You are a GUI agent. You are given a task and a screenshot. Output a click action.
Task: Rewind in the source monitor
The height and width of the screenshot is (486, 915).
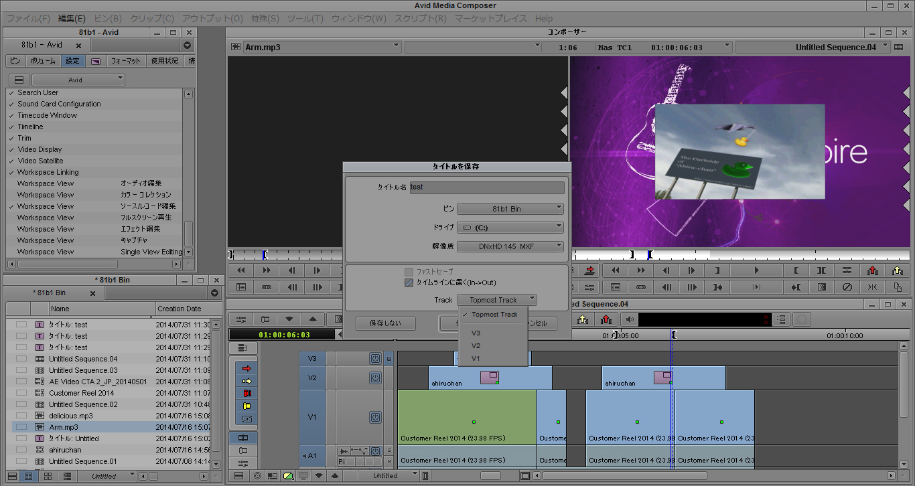[x=240, y=270]
